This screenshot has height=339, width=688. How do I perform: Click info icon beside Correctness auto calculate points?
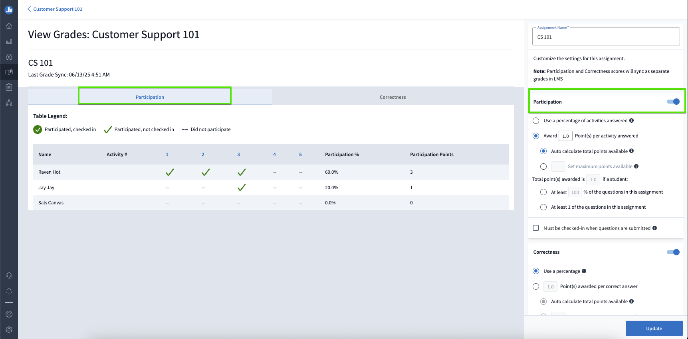click(631, 302)
